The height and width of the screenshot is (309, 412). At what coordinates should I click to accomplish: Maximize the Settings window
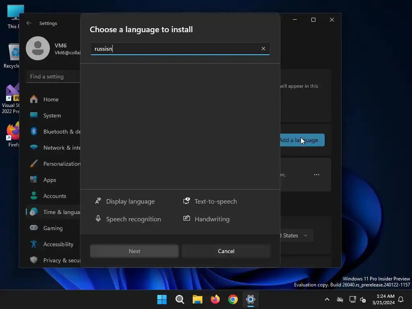point(313,20)
